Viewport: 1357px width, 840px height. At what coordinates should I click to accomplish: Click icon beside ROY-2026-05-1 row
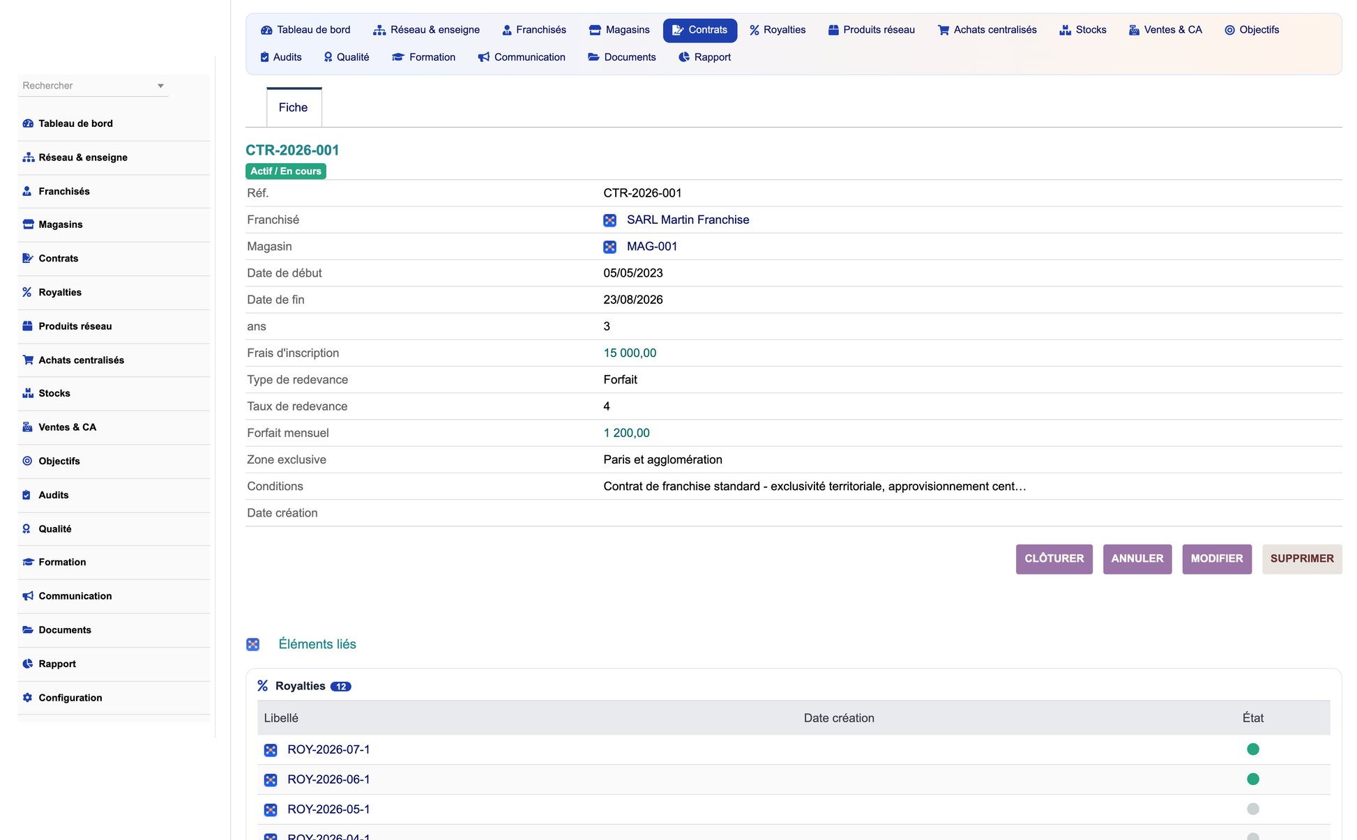[x=271, y=810]
